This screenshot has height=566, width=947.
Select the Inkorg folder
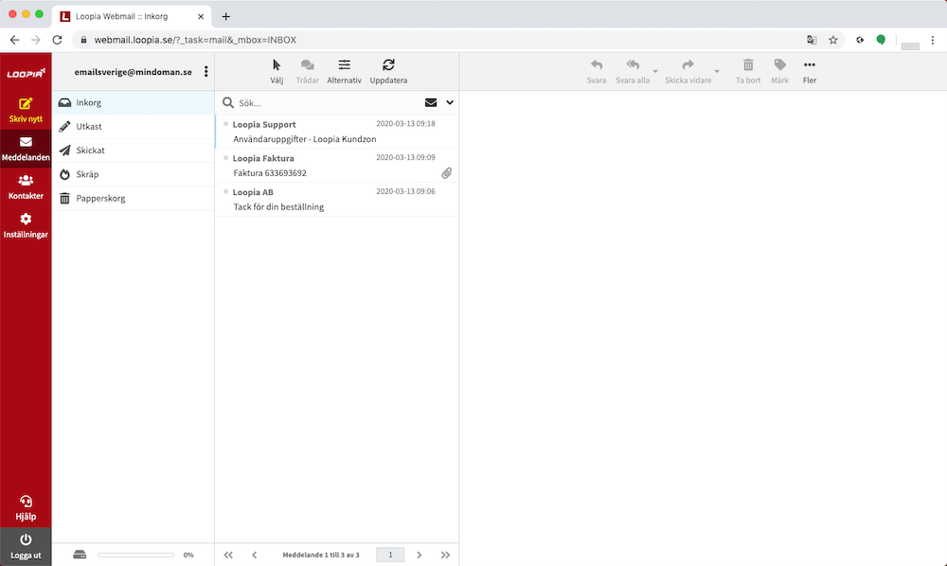(x=134, y=102)
